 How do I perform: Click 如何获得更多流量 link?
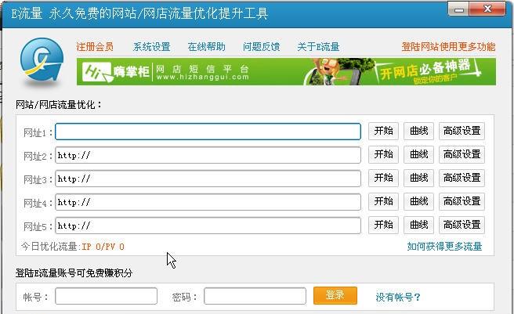[x=444, y=247]
